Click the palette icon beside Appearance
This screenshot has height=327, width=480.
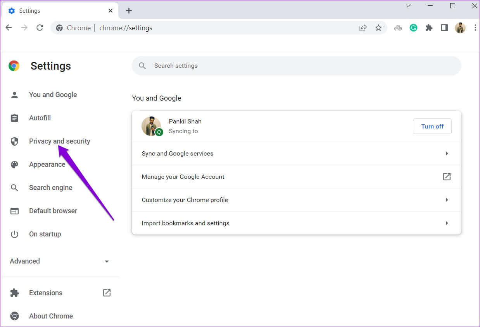[x=14, y=164]
